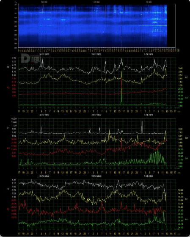Click the red Q3 series label
The width and height of the screenshot is (190, 237).
[x=8, y=148]
